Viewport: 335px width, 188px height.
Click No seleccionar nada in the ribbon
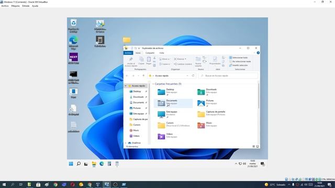pos(240,62)
